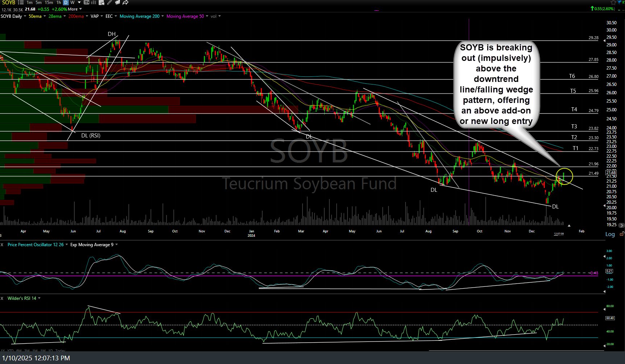Click the blue pin icon at top right
The height and width of the screenshot is (364, 625).
click(619, 2)
